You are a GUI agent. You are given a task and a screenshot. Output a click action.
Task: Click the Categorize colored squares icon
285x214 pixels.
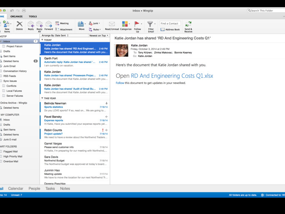pyautogui.click(x=125, y=24)
